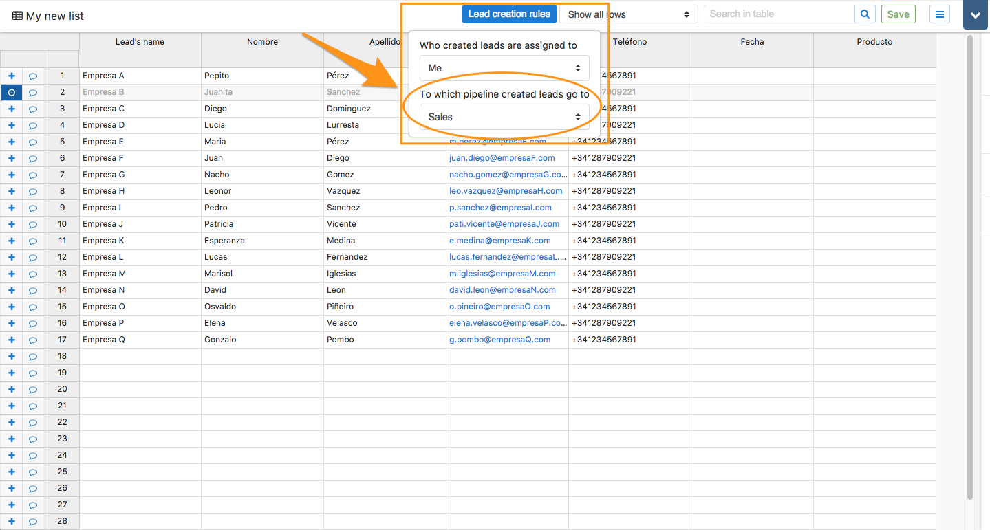Click the plus icon for Empresa A row

11,76
